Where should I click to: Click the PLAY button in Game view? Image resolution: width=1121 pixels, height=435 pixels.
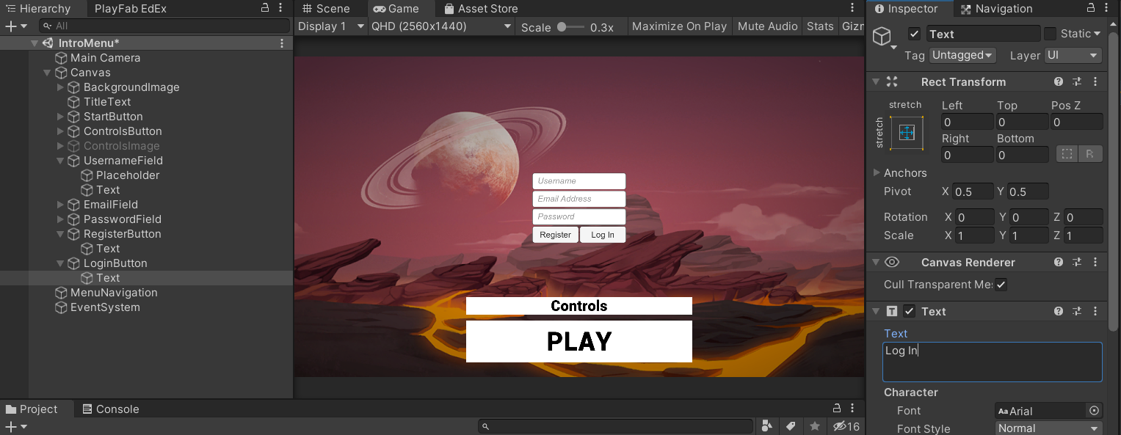pyautogui.click(x=579, y=341)
